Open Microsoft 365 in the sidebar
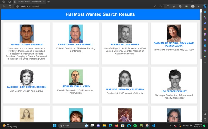The image size is (208, 129). (205, 40)
